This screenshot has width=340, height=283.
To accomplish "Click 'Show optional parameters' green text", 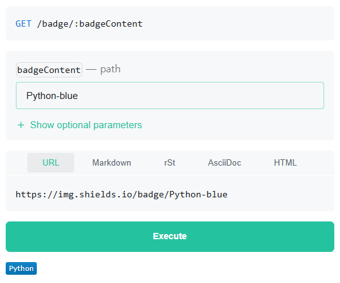I will pos(86,125).
